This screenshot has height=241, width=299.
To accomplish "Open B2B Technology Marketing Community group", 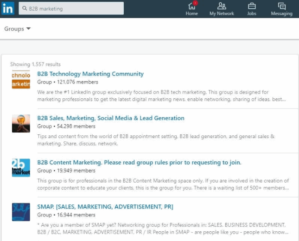I will pos(90,74).
